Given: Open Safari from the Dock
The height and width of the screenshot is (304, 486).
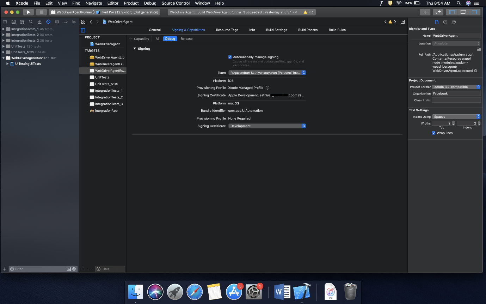Looking at the screenshot, I should [195, 292].
